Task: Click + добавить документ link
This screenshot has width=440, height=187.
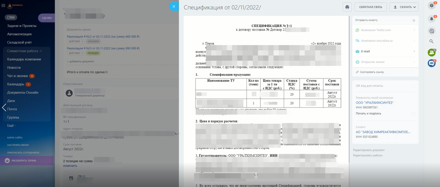Action: click(x=81, y=61)
